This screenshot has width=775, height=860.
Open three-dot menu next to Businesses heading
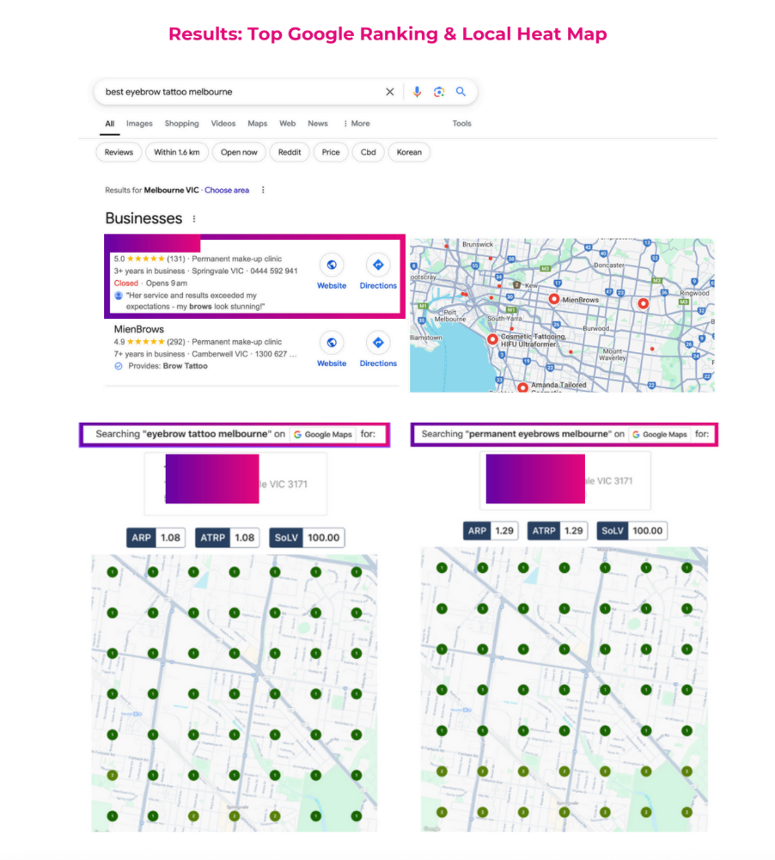194,219
